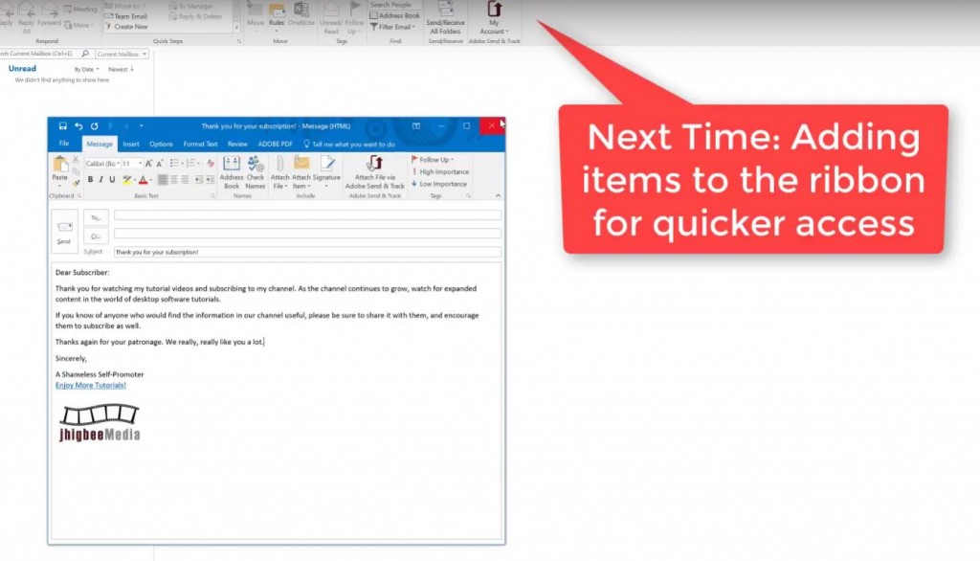Screen dimensions: 980x561
Task: Click the Redo icon in quick access toolbar
Action: pyautogui.click(x=95, y=125)
